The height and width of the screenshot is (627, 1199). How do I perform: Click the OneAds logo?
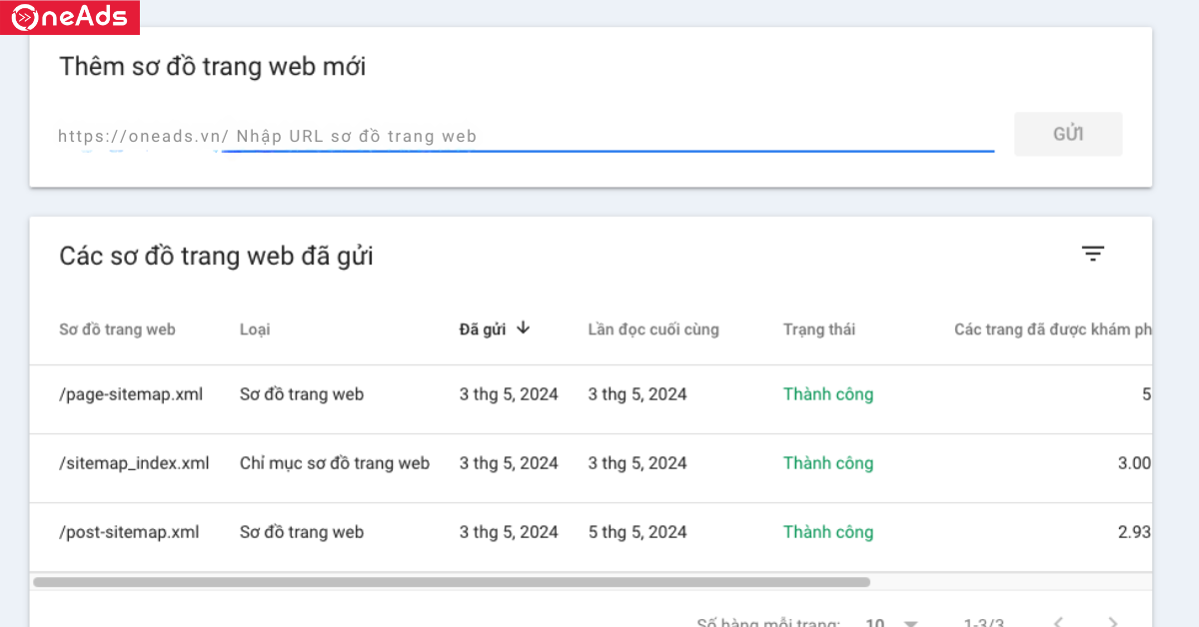[70, 17]
